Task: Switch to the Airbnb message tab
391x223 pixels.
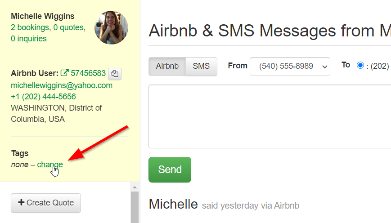Action: (167, 67)
